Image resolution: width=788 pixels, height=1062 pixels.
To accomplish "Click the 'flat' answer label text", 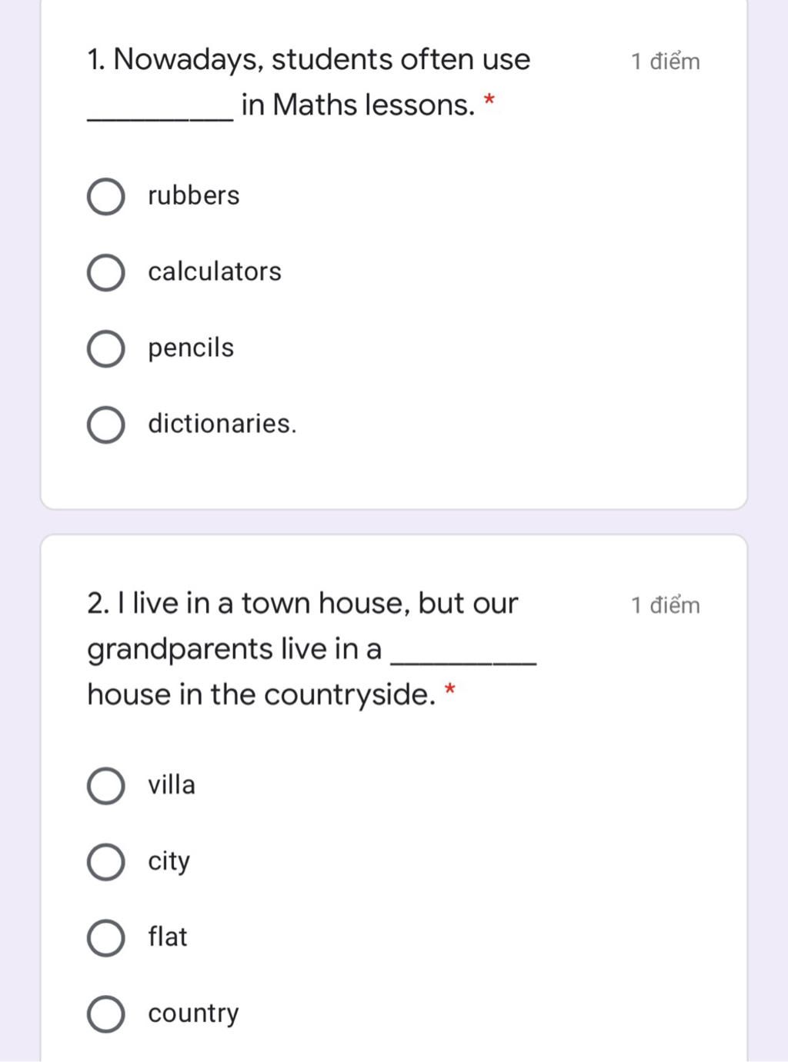I will coord(168,937).
